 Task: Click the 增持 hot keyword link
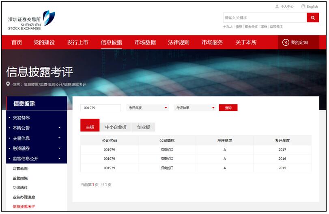click(264, 27)
